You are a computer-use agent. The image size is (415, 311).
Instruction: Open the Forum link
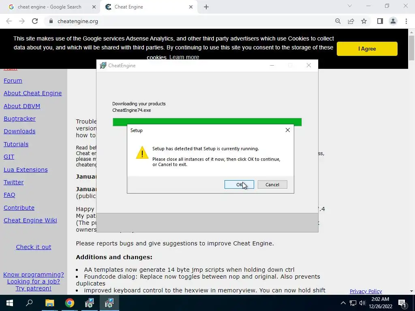coord(13,81)
